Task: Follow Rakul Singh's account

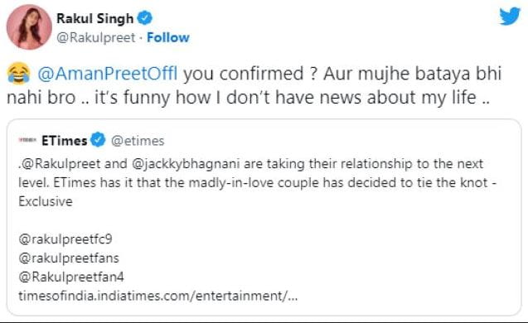Action: (x=168, y=37)
